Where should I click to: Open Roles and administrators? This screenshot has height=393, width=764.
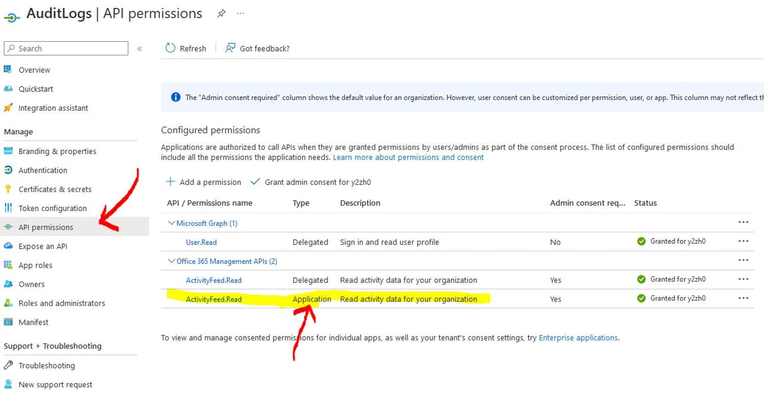pos(61,303)
